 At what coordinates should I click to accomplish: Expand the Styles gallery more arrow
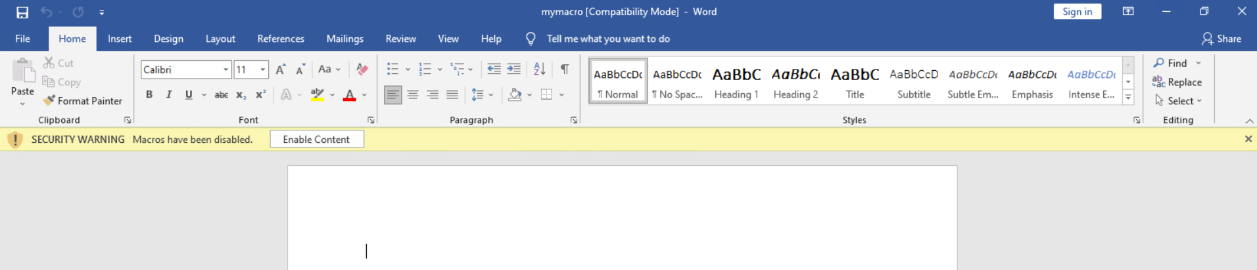tap(1128, 97)
